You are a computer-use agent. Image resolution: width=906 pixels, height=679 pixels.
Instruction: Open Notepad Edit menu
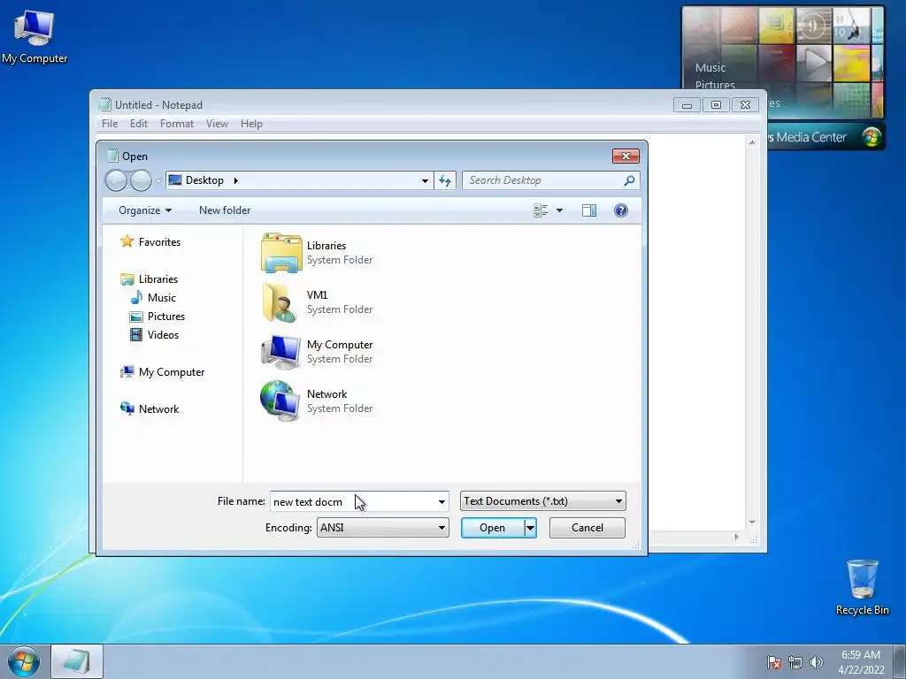pos(139,124)
